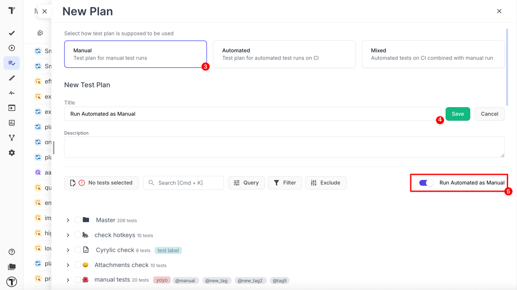
Task: Select the Test Plans sidebar icon
Action: click(x=11, y=63)
